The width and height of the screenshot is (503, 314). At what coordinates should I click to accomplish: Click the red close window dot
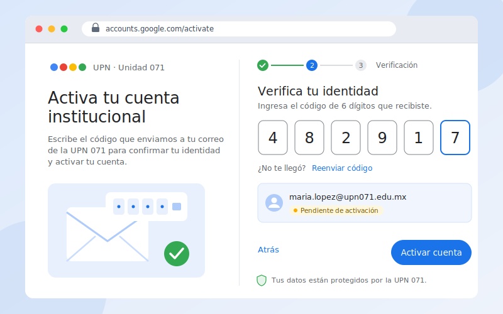tap(39, 29)
